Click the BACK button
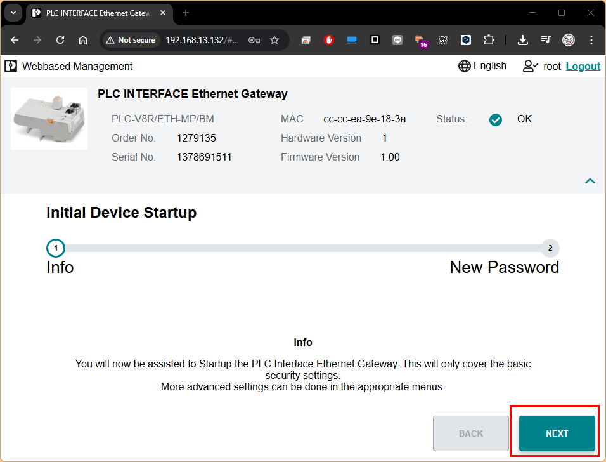 click(471, 433)
